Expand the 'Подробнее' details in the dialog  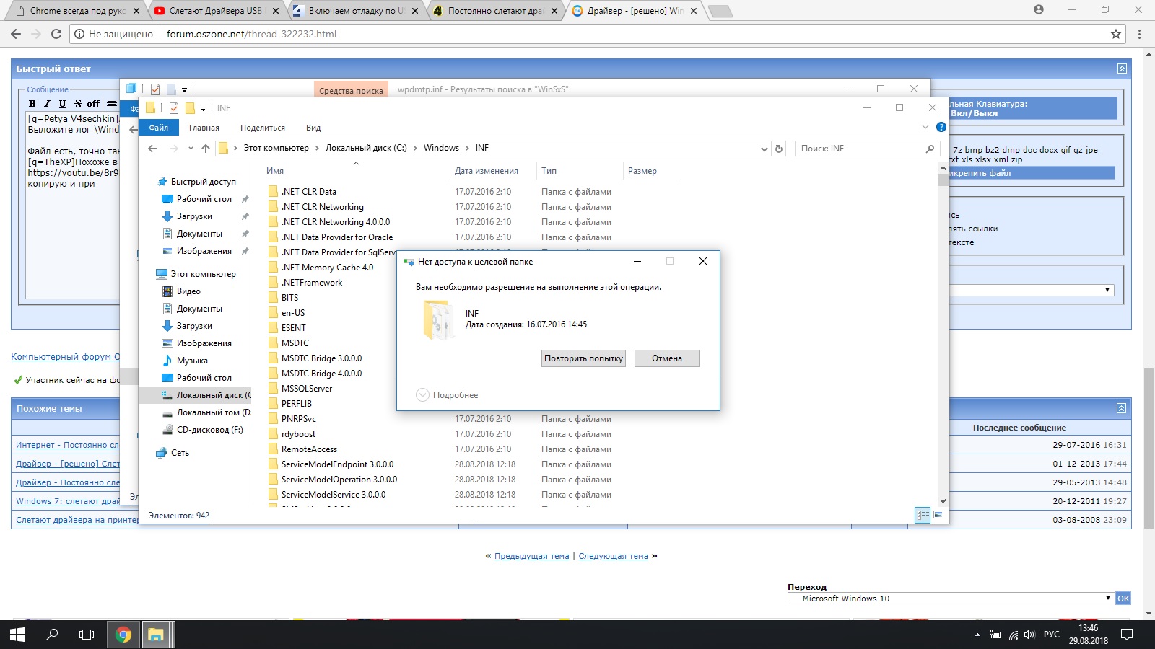[448, 395]
